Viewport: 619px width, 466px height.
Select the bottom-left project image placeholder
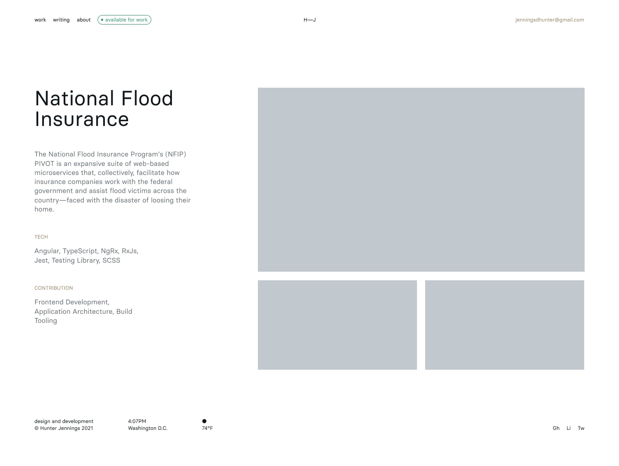[x=337, y=325]
